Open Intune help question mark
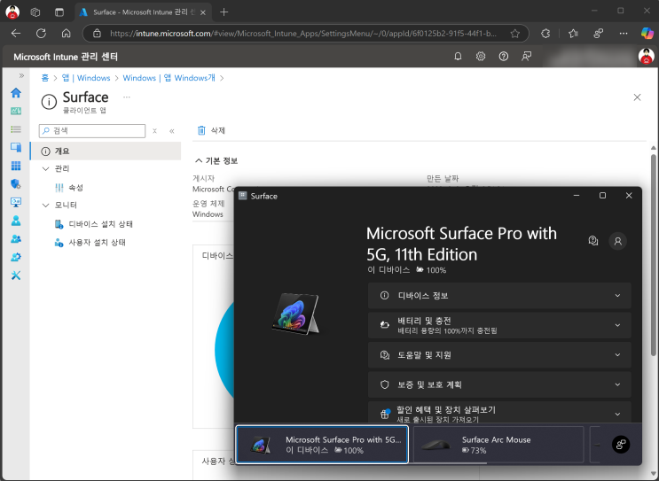 504,56
